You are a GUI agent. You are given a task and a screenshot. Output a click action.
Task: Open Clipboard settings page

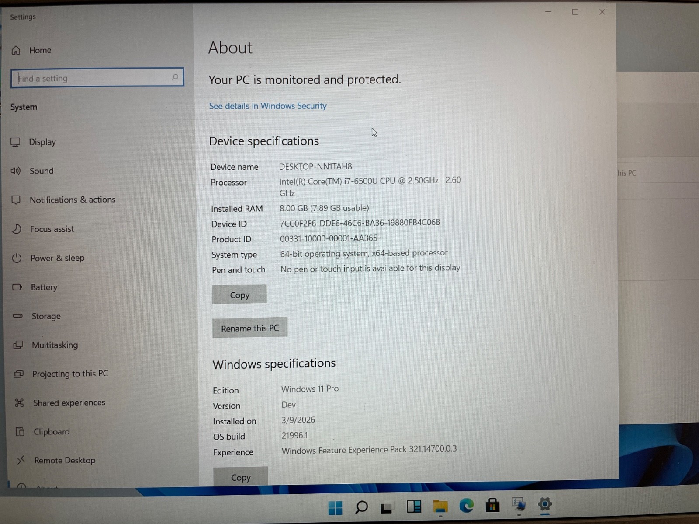[52, 431]
